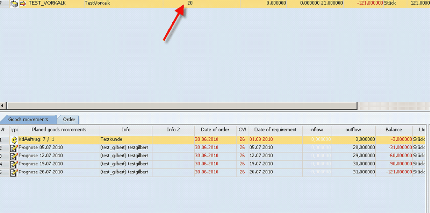
Task: Switch to the Goods movements tab
Action: (x=29, y=120)
